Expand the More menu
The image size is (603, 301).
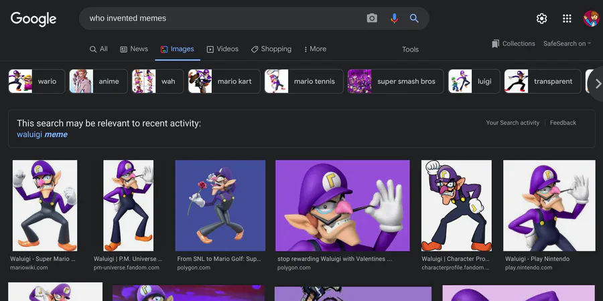[x=315, y=49]
